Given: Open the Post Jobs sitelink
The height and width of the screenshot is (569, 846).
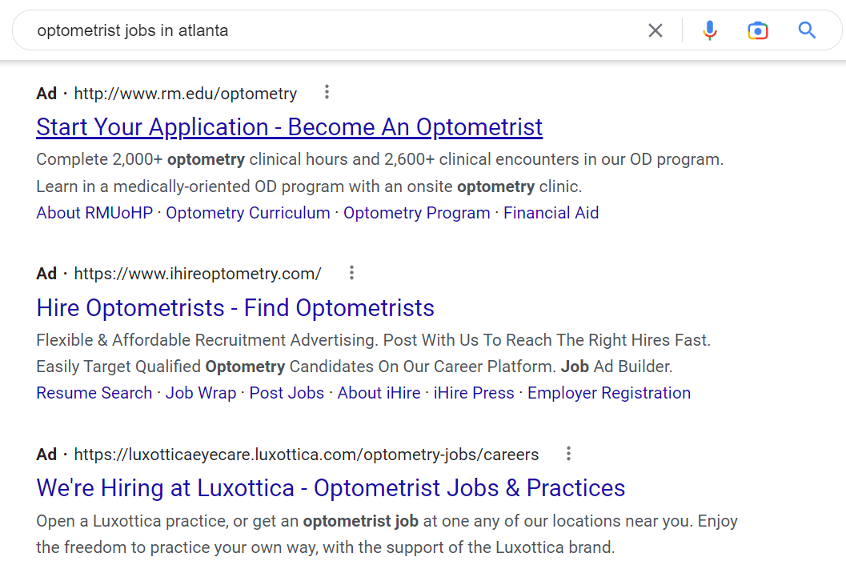Looking at the screenshot, I should click(x=287, y=392).
